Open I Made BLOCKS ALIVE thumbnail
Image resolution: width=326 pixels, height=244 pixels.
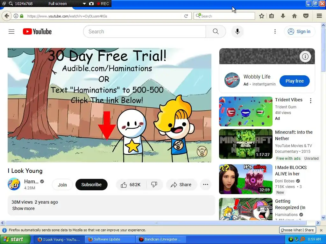[246, 179]
